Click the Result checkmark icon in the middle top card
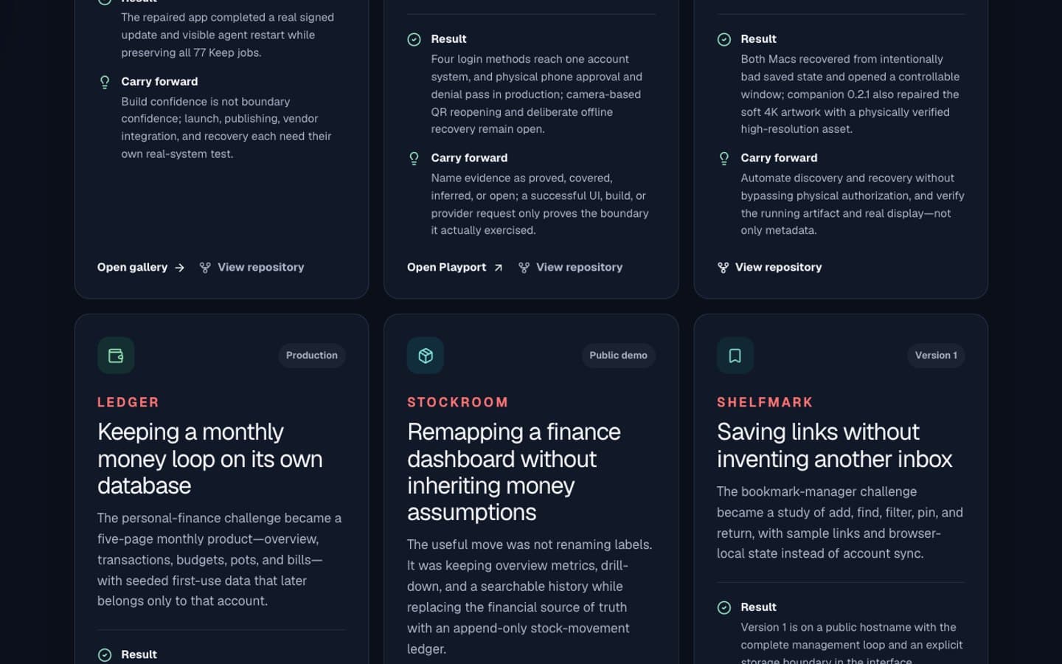This screenshot has height=664, width=1062. click(414, 39)
